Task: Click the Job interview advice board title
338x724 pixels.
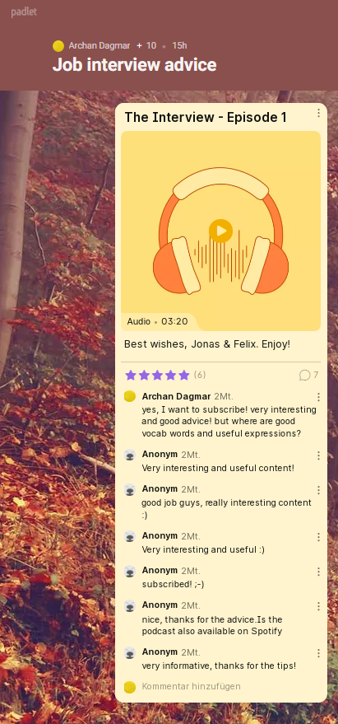Action: pyautogui.click(x=134, y=64)
